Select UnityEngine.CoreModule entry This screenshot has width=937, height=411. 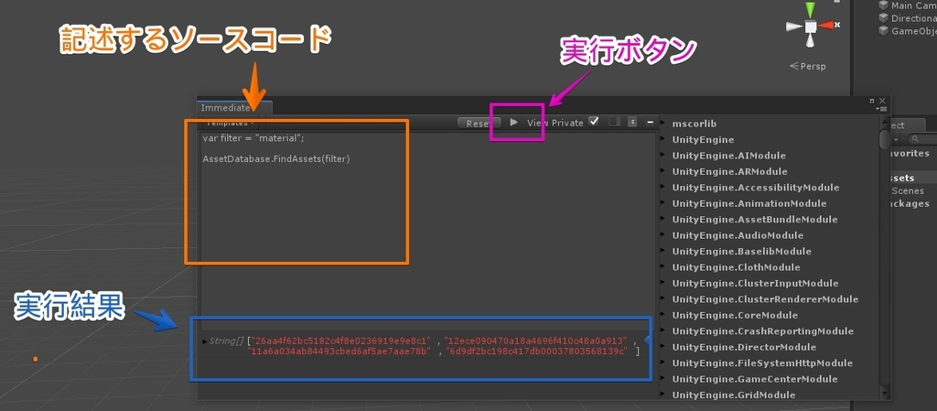click(735, 315)
